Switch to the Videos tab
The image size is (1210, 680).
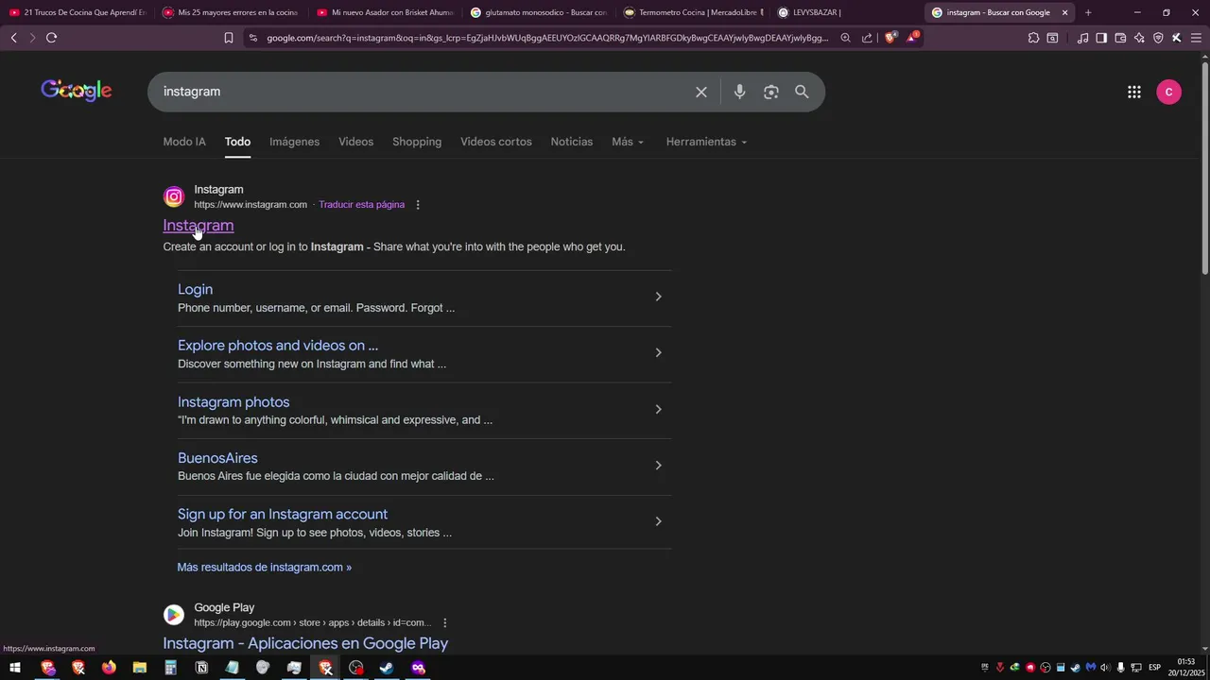coord(356,142)
